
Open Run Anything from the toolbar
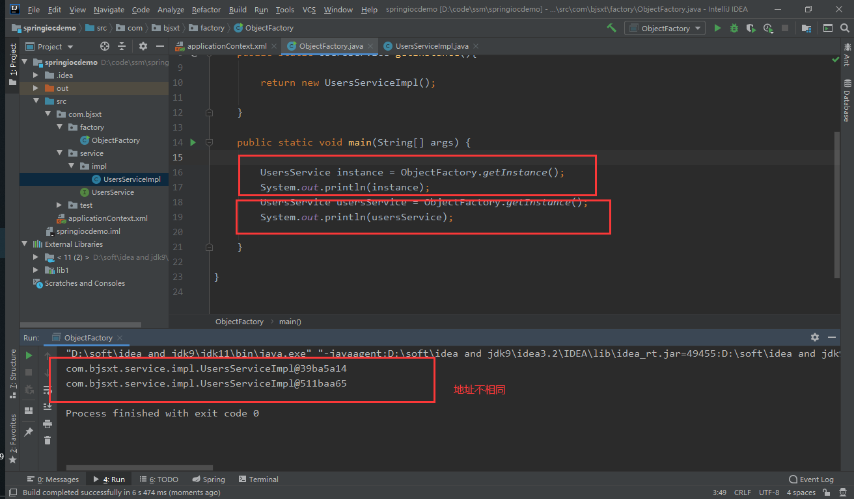pos(827,28)
